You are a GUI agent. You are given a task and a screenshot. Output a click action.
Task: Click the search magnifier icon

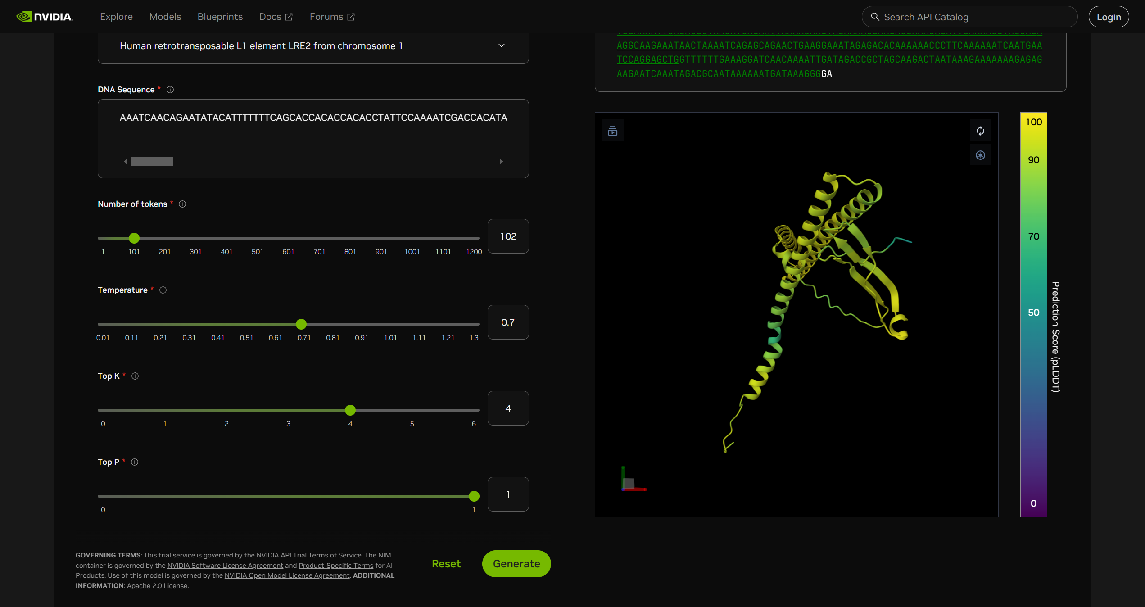[x=875, y=17]
